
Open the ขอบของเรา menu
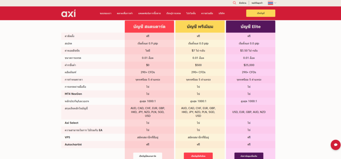[106, 14]
